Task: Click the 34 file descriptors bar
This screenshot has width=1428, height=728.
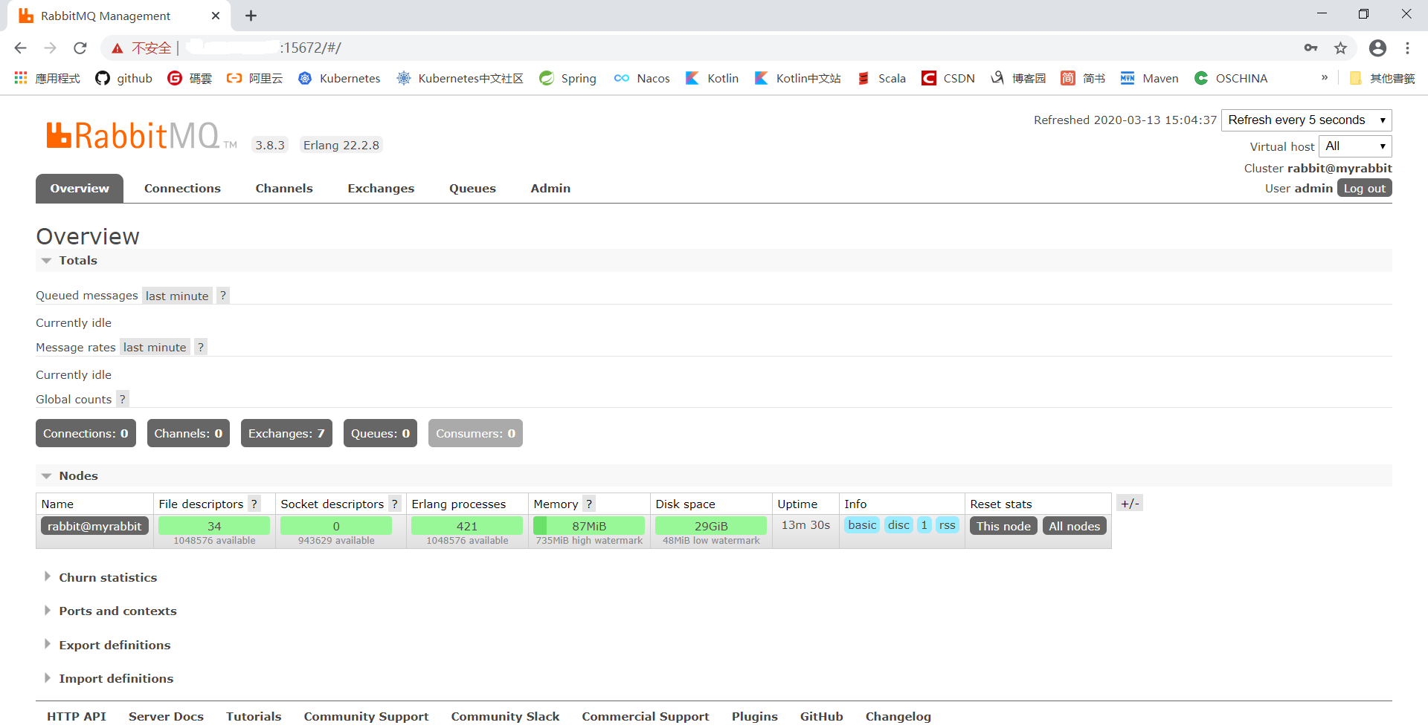Action: click(x=214, y=526)
